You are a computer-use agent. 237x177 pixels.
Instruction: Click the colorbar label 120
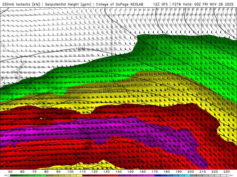point(95,172)
